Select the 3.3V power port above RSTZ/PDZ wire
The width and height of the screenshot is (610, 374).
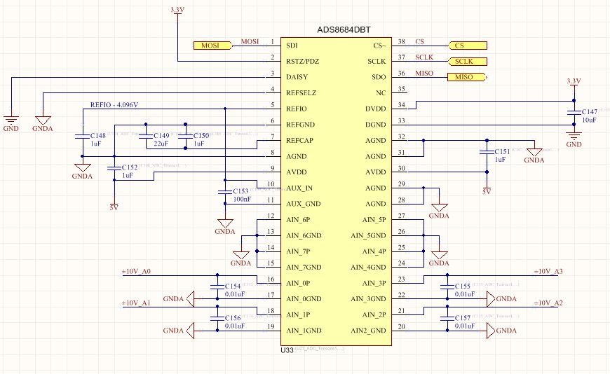177,11
